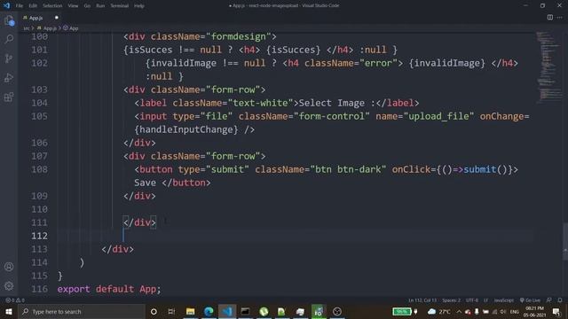Open Task View on taskbar
The width and height of the screenshot is (568, 319).
(171, 311)
